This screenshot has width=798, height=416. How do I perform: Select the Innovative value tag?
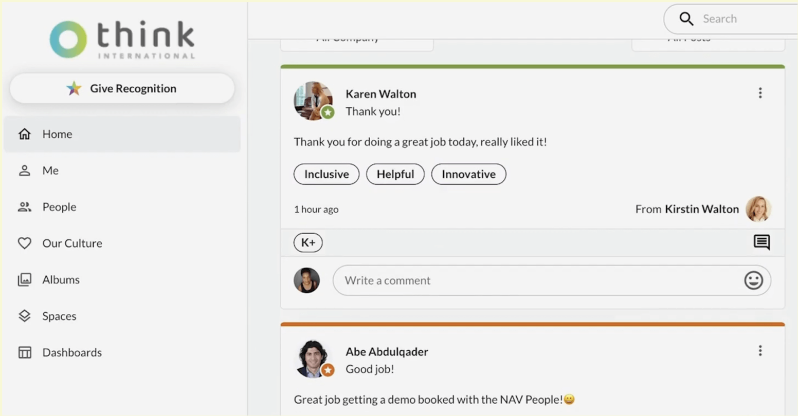469,174
